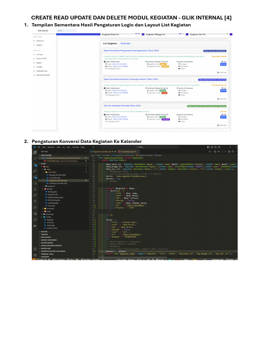Click the Manage gear icon
The image size is (254, 338).
35,255
